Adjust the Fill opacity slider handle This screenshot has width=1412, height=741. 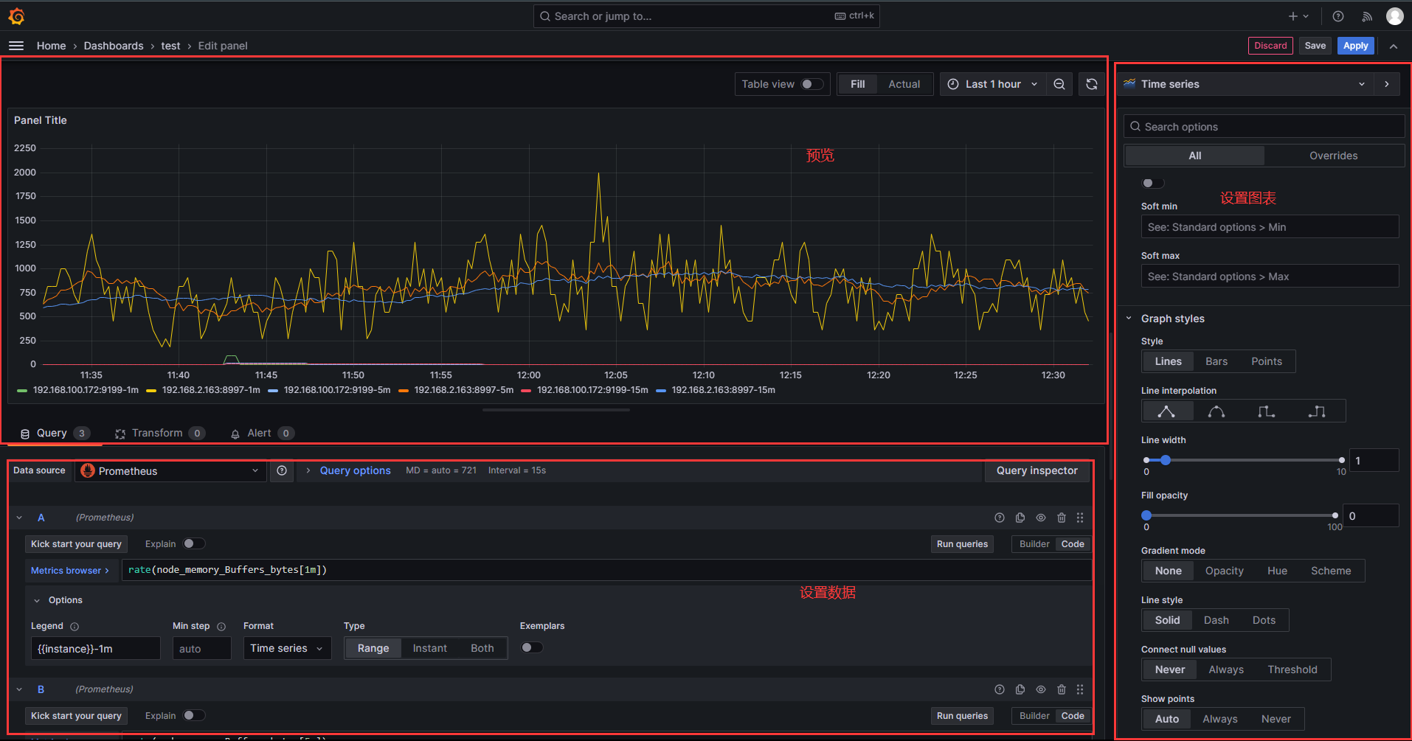pos(1146,515)
